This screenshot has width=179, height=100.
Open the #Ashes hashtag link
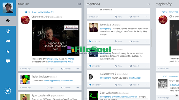[x=71, y=59]
